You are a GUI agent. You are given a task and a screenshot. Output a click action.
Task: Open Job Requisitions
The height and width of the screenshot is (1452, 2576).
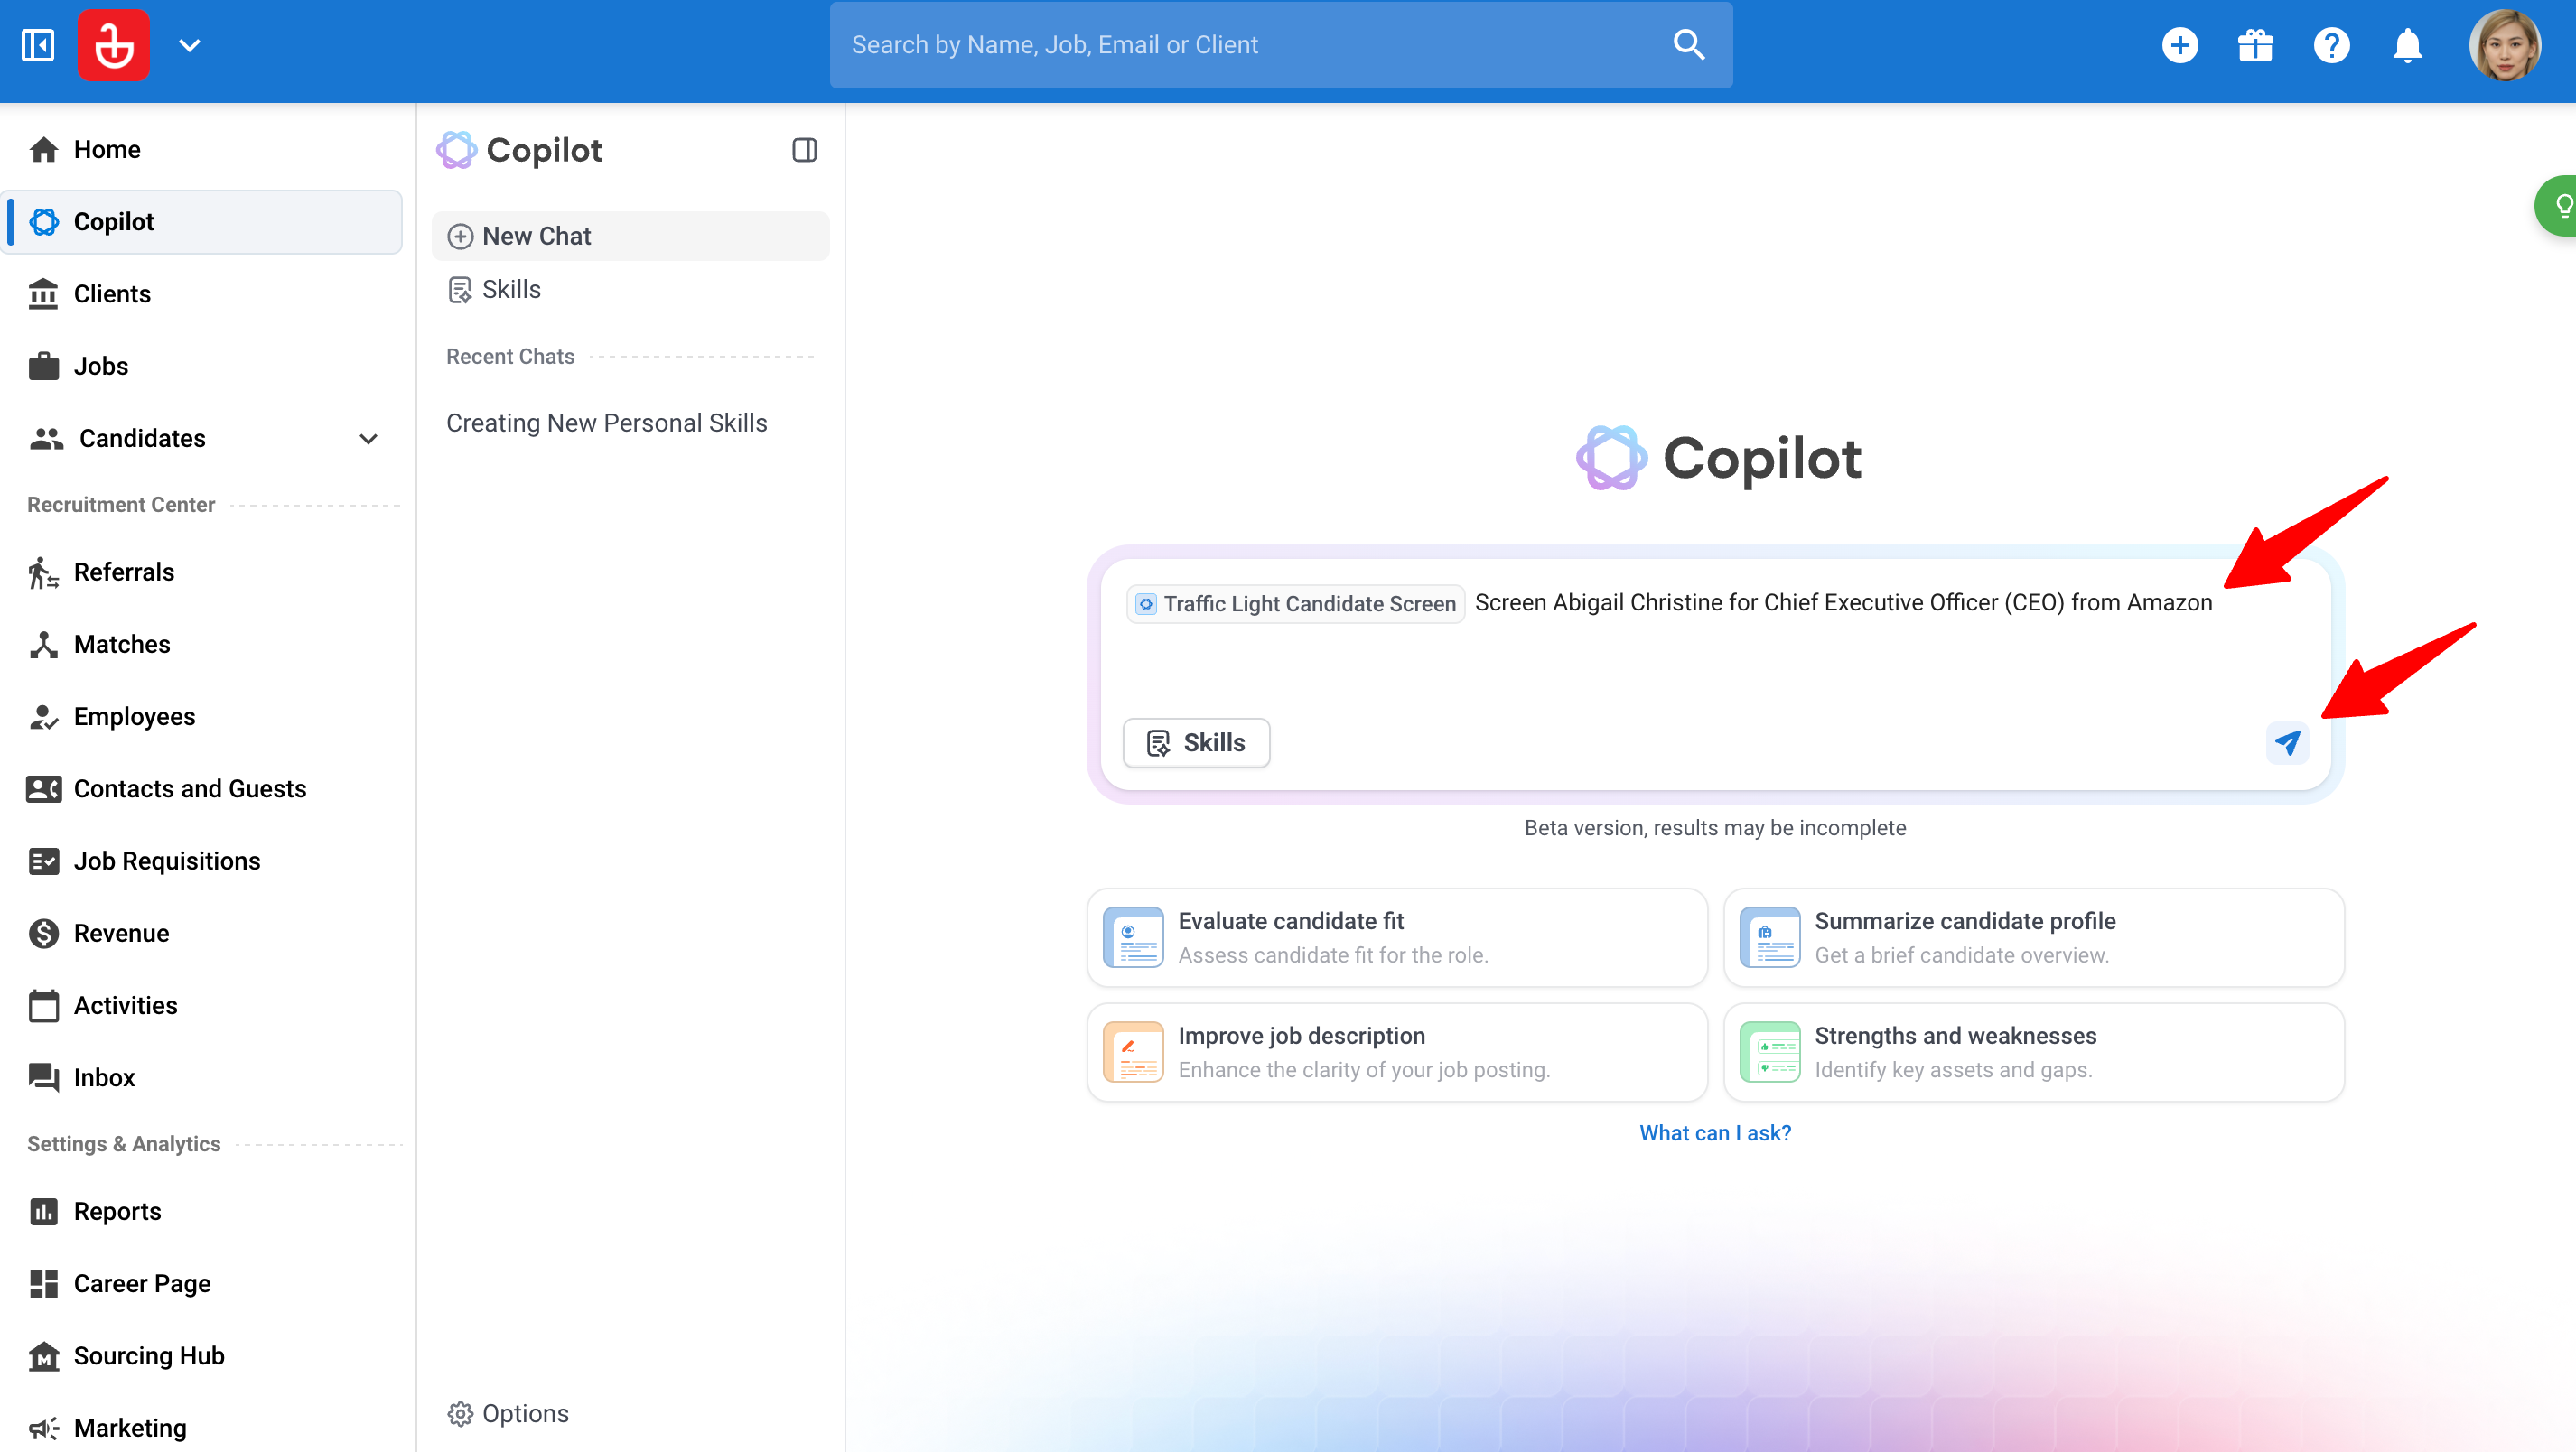point(203,861)
